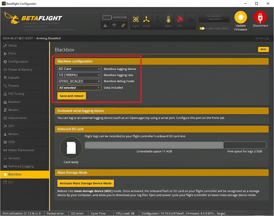Screen dimensions: 274x216
Task: Click the '0.03V (USB)' voltage reading
Action: click(x=120, y=17)
